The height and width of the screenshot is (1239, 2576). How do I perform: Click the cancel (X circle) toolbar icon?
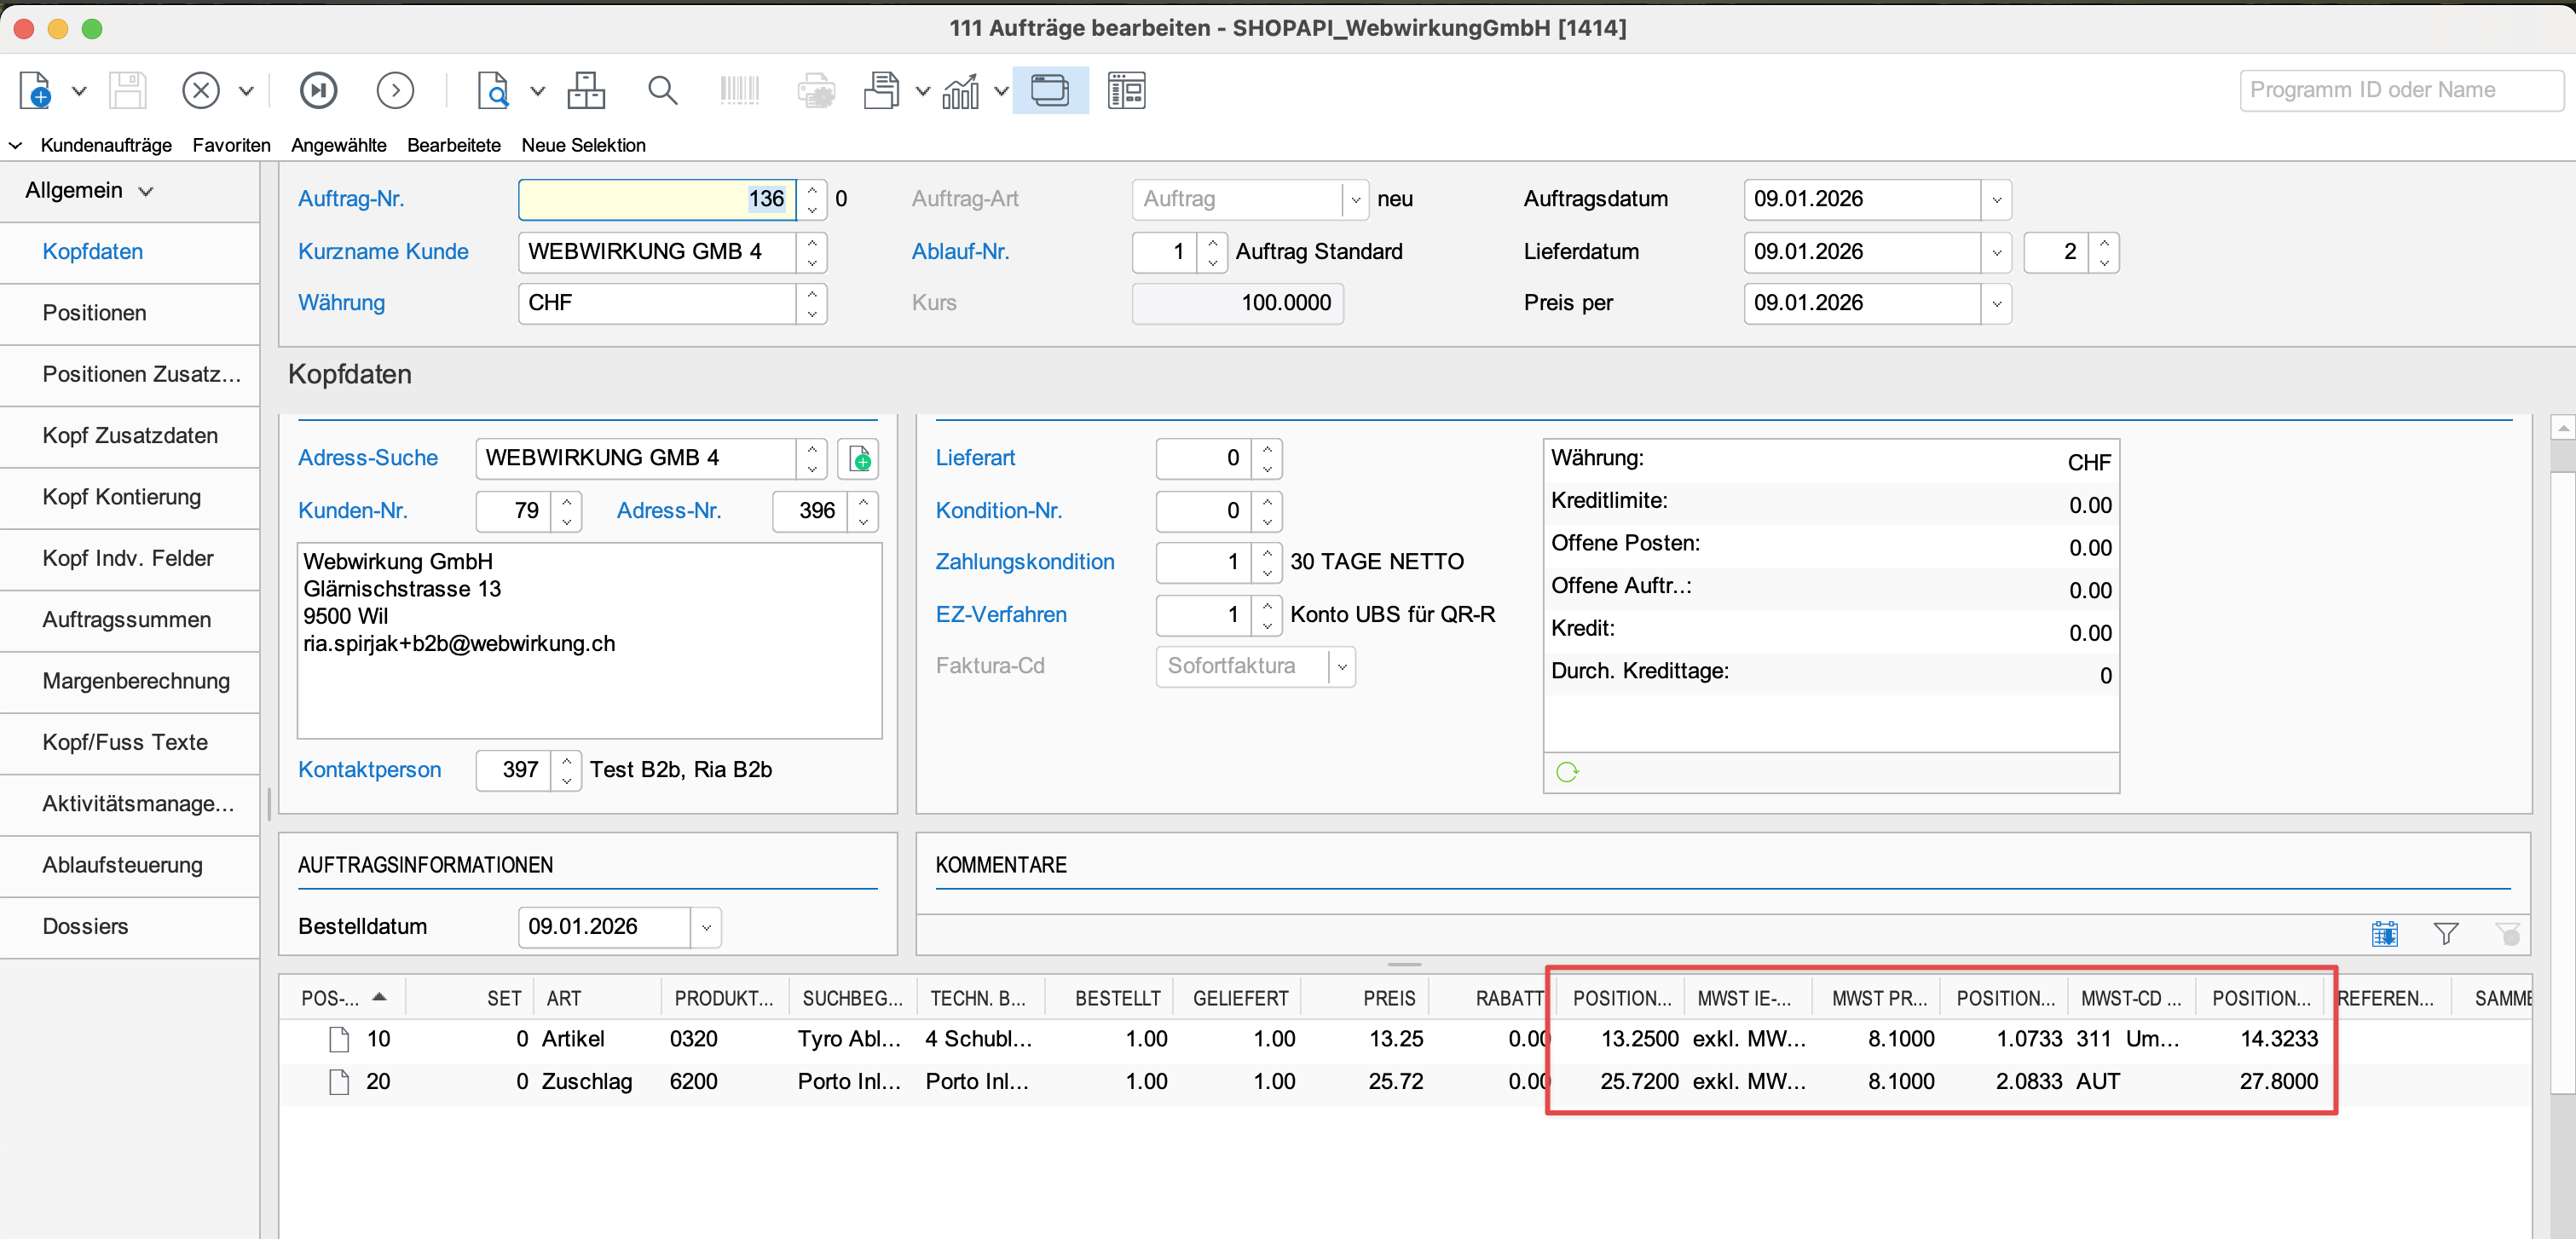click(x=201, y=90)
